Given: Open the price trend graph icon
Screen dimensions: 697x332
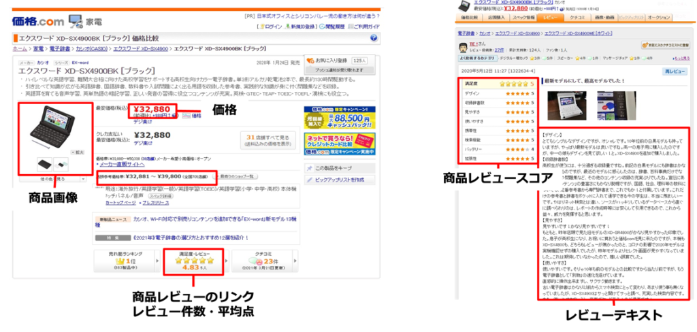Looking at the screenshot, I should (187, 116).
